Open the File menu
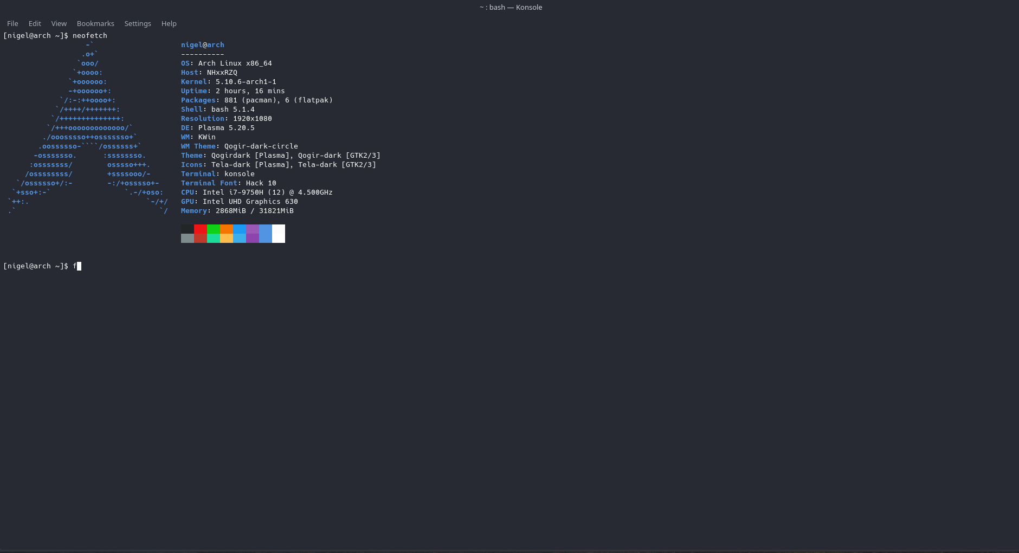 coord(12,23)
